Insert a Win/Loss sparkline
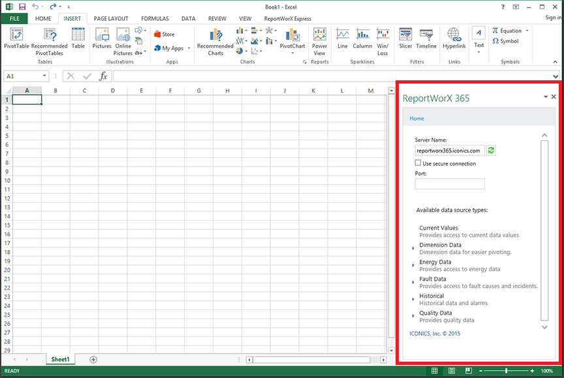This screenshot has width=564, height=378. pos(383,42)
